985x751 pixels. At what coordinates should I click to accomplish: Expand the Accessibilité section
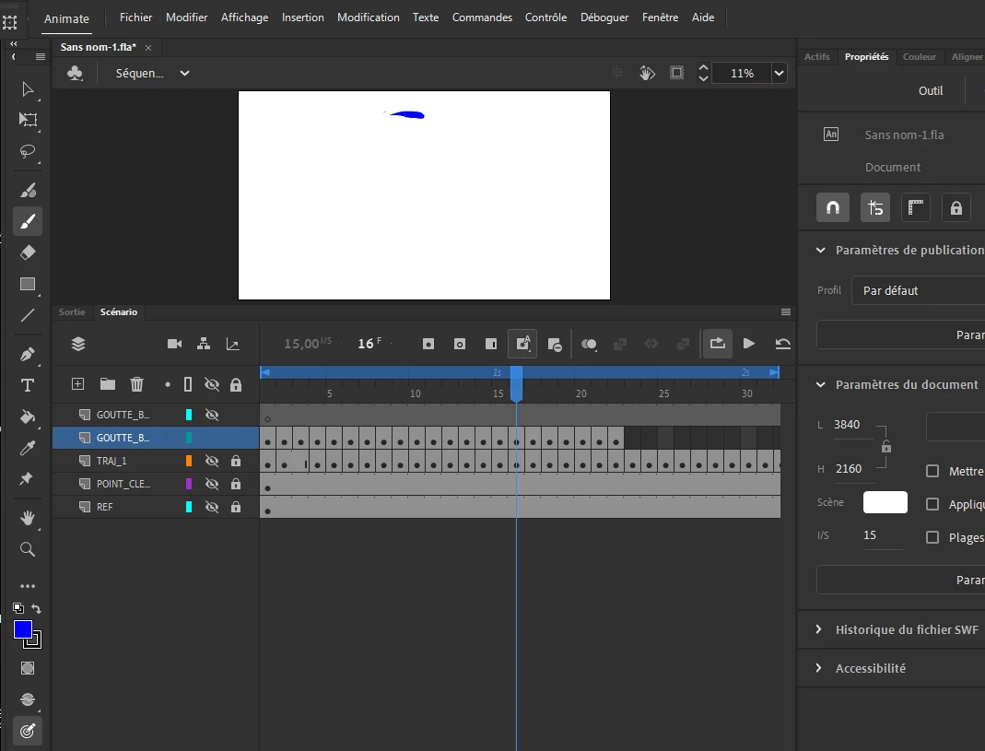pos(819,668)
